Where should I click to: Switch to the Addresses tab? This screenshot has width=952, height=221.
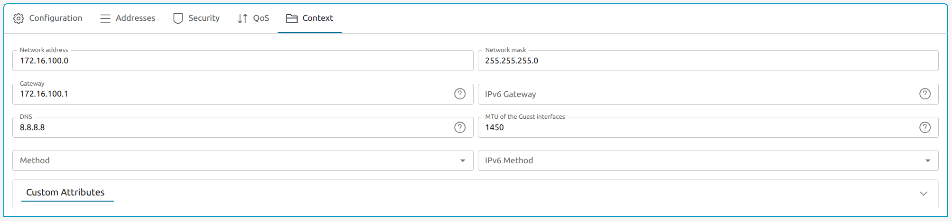pos(135,18)
